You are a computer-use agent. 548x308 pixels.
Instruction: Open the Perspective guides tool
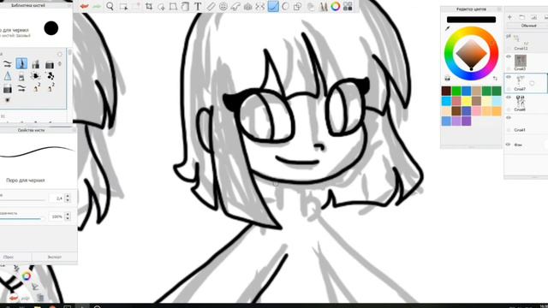[247, 6]
